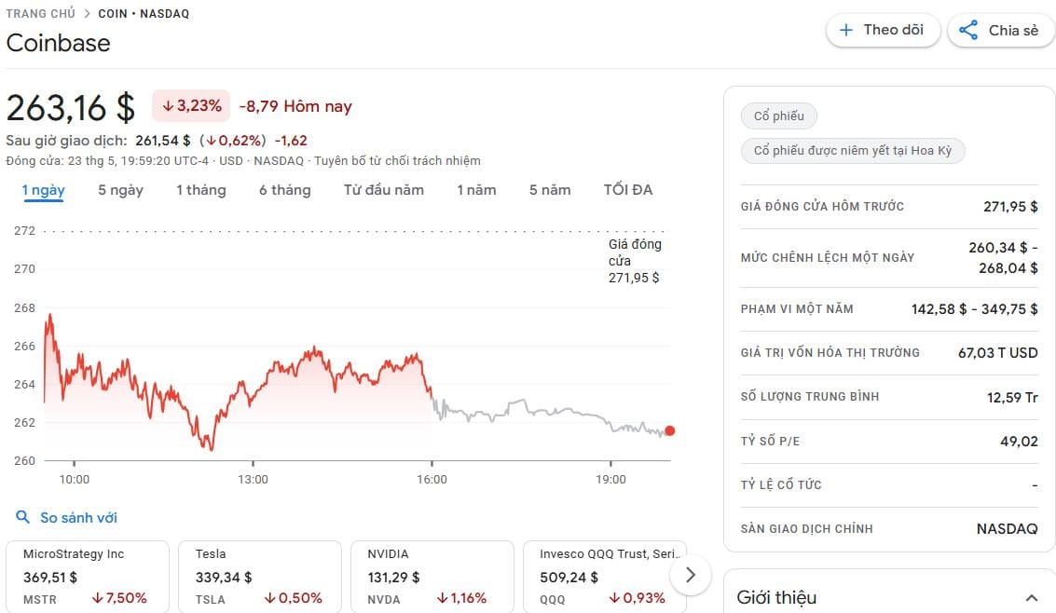Open the Tesla stock card
The width and height of the screenshot is (1056, 613).
coord(260,576)
